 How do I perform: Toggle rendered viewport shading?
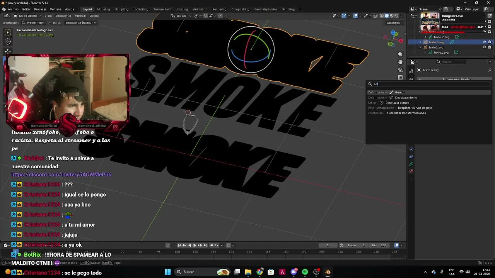click(396, 16)
